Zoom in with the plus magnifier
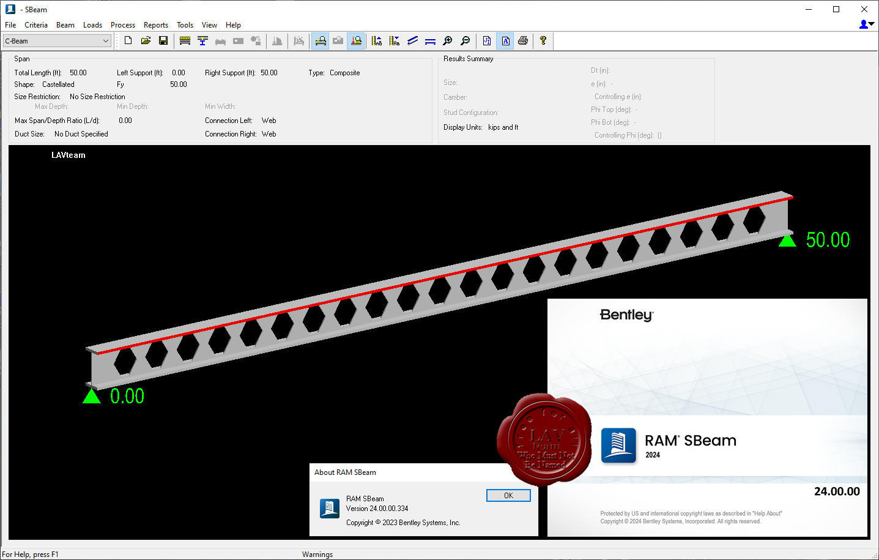 (x=448, y=41)
